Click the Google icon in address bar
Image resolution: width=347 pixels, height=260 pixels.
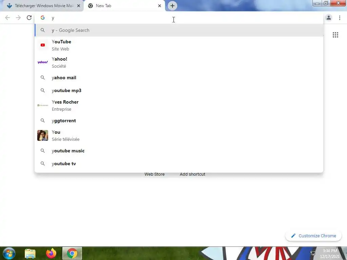tap(42, 18)
